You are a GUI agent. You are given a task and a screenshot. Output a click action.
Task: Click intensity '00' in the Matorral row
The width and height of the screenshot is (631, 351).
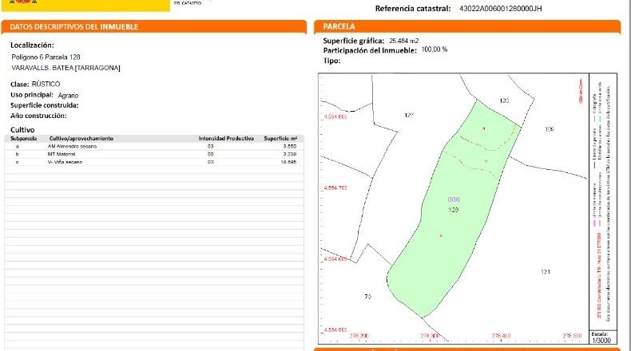click(211, 154)
